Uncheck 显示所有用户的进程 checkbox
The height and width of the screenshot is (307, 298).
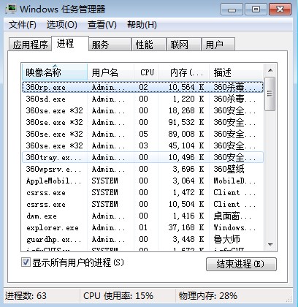[x=26, y=262]
